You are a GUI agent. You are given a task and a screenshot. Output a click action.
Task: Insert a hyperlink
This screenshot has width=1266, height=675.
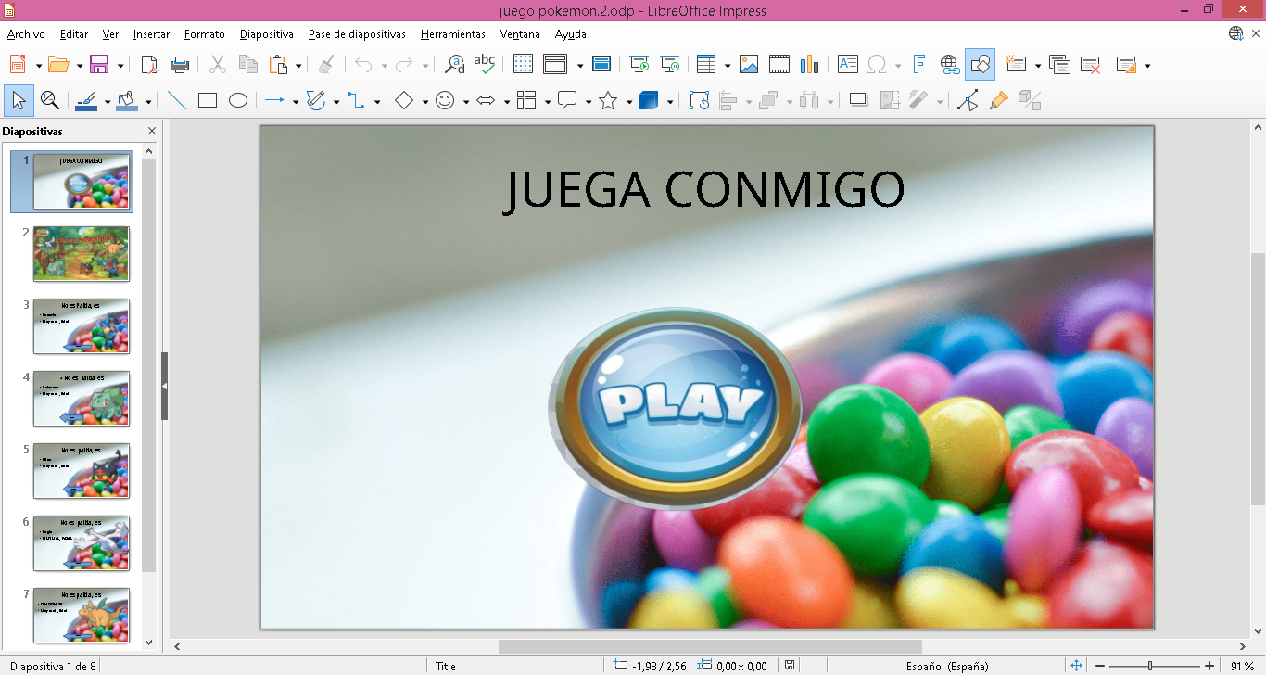click(x=950, y=65)
